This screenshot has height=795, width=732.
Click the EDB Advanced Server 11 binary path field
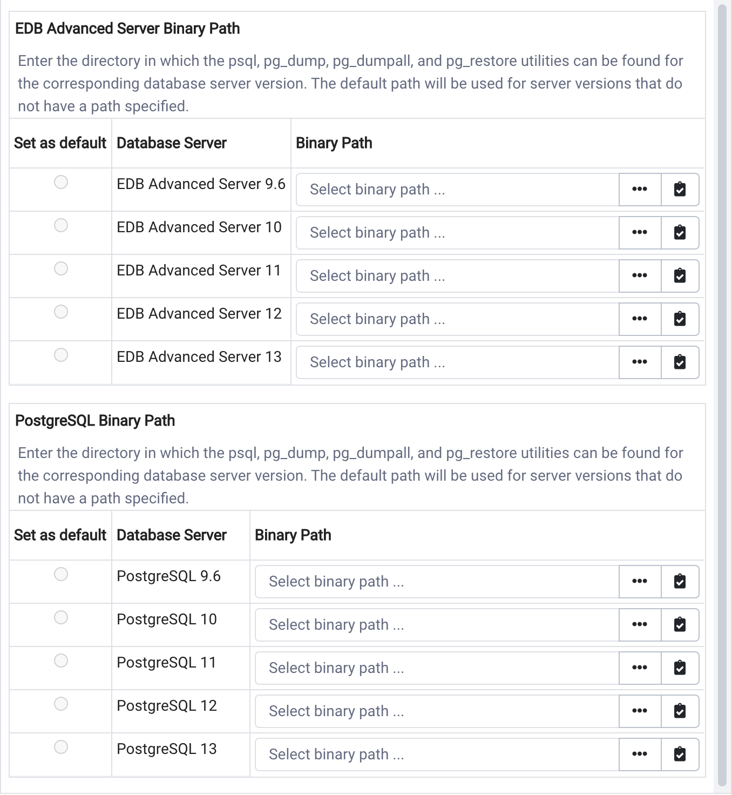pyautogui.click(x=457, y=275)
